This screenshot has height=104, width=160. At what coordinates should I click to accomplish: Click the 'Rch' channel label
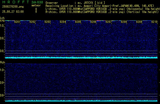click(x=3, y=62)
